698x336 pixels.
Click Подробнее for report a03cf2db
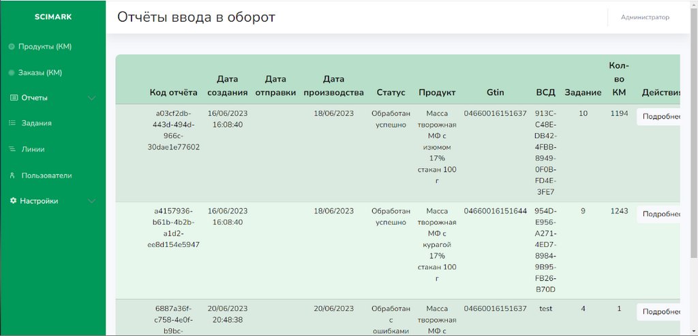[659, 117]
